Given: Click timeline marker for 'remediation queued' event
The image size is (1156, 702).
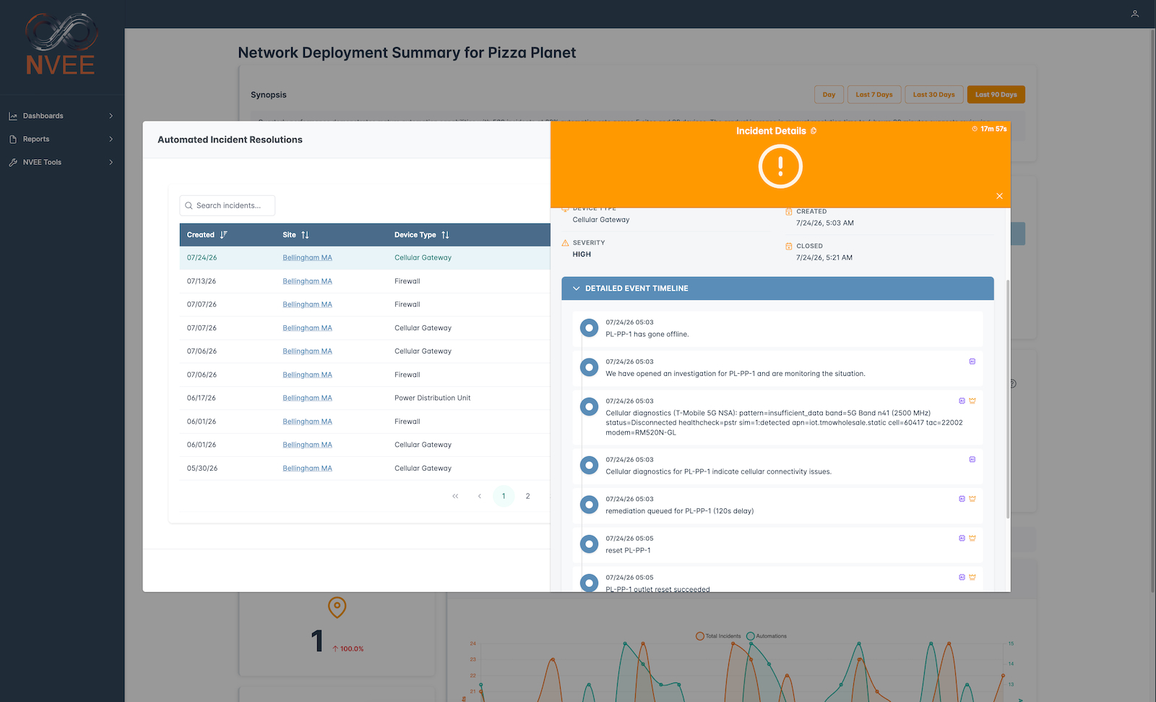Looking at the screenshot, I should (590, 505).
